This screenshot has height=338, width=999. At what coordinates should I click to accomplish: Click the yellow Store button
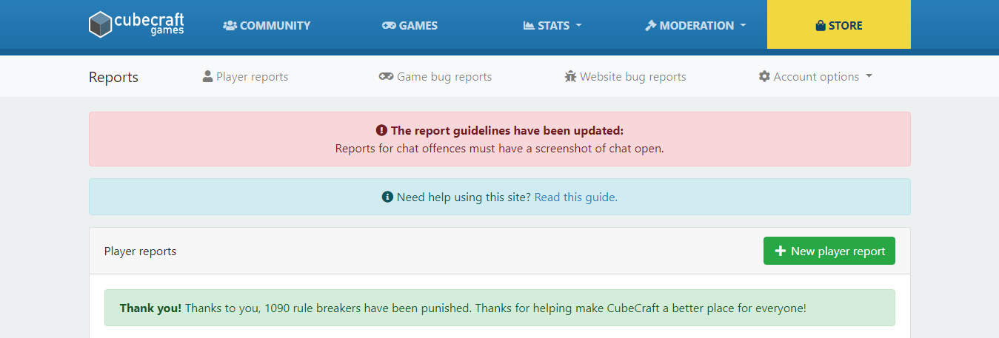click(839, 24)
